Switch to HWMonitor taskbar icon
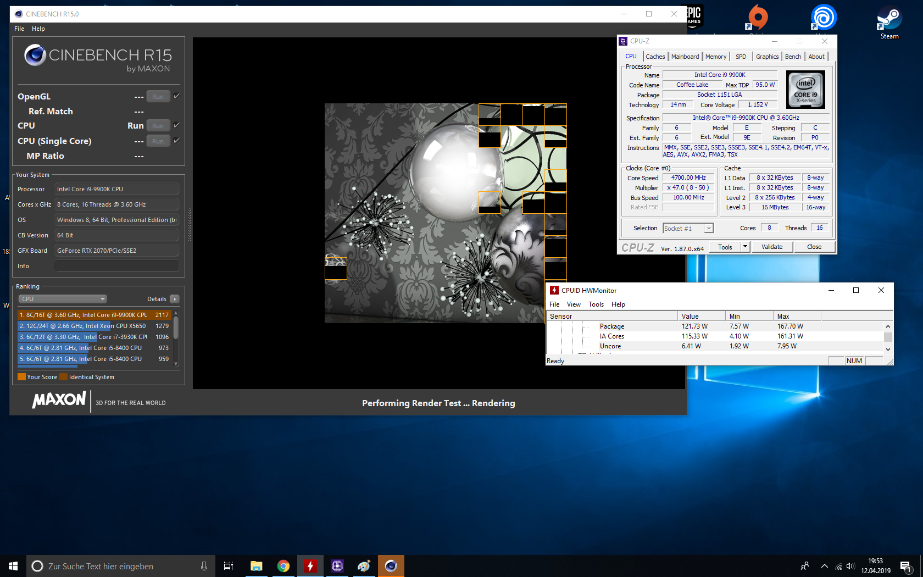 pyautogui.click(x=310, y=566)
